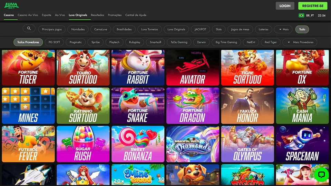
Task: Filter by Pragmatic provider
Action: tap(76, 42)
